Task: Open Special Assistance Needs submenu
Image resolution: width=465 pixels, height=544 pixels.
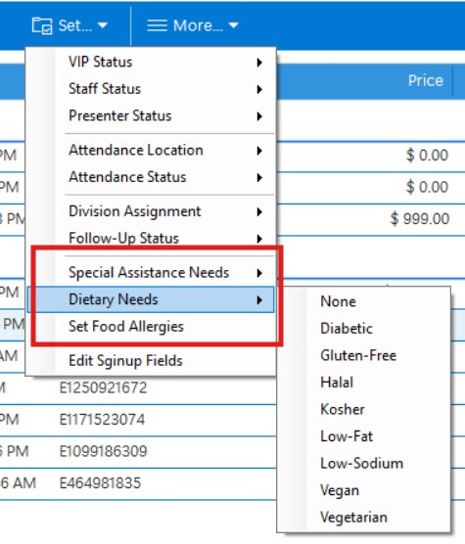Action: coord(151,273)
